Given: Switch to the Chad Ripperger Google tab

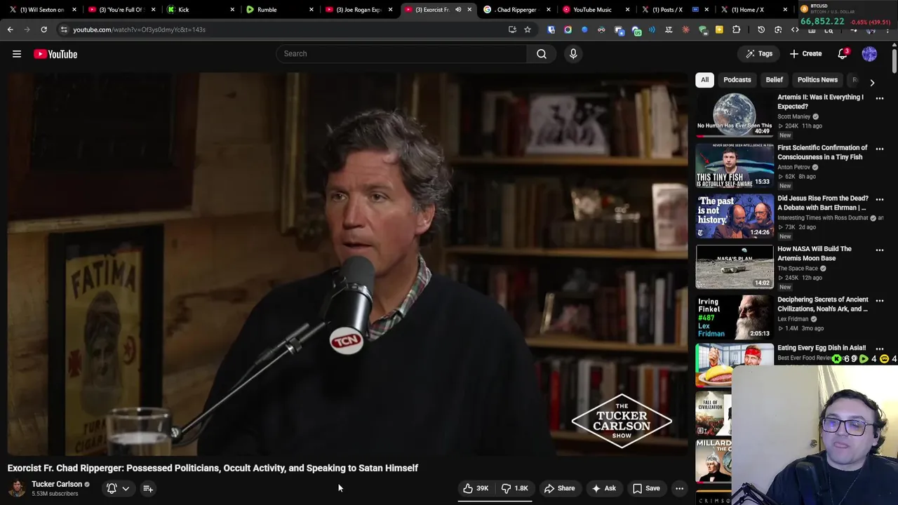Looking at the screenshot, I should [x=516, y=10].
